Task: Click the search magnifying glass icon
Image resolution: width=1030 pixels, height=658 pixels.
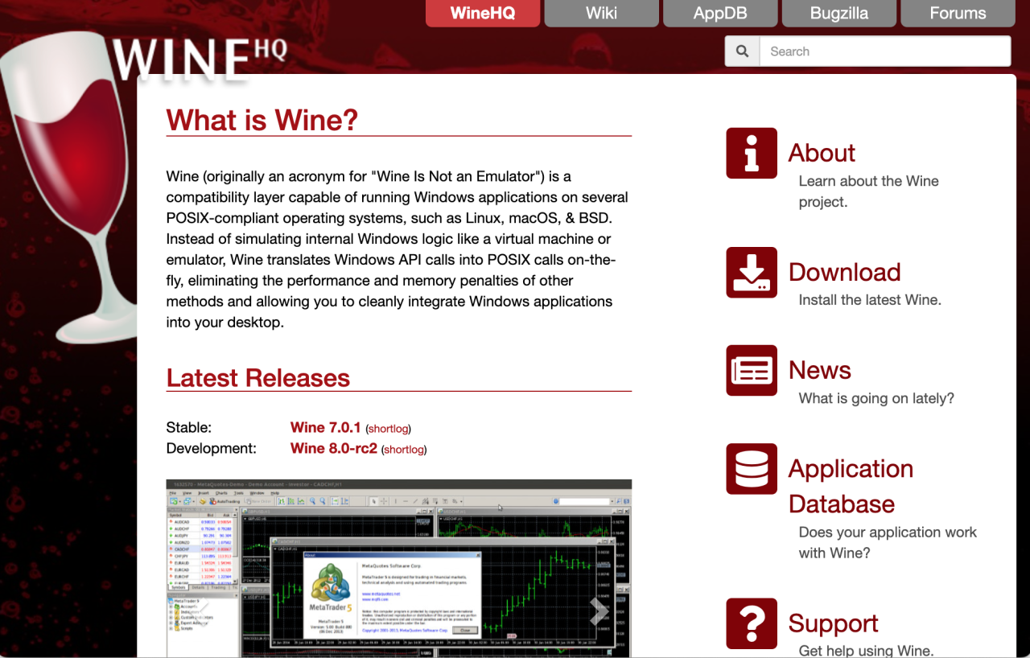Action: tap(741, 51)
